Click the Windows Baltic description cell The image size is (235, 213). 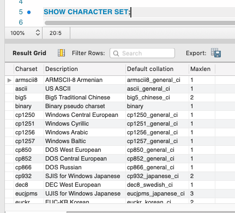click(x=85, y=141)
